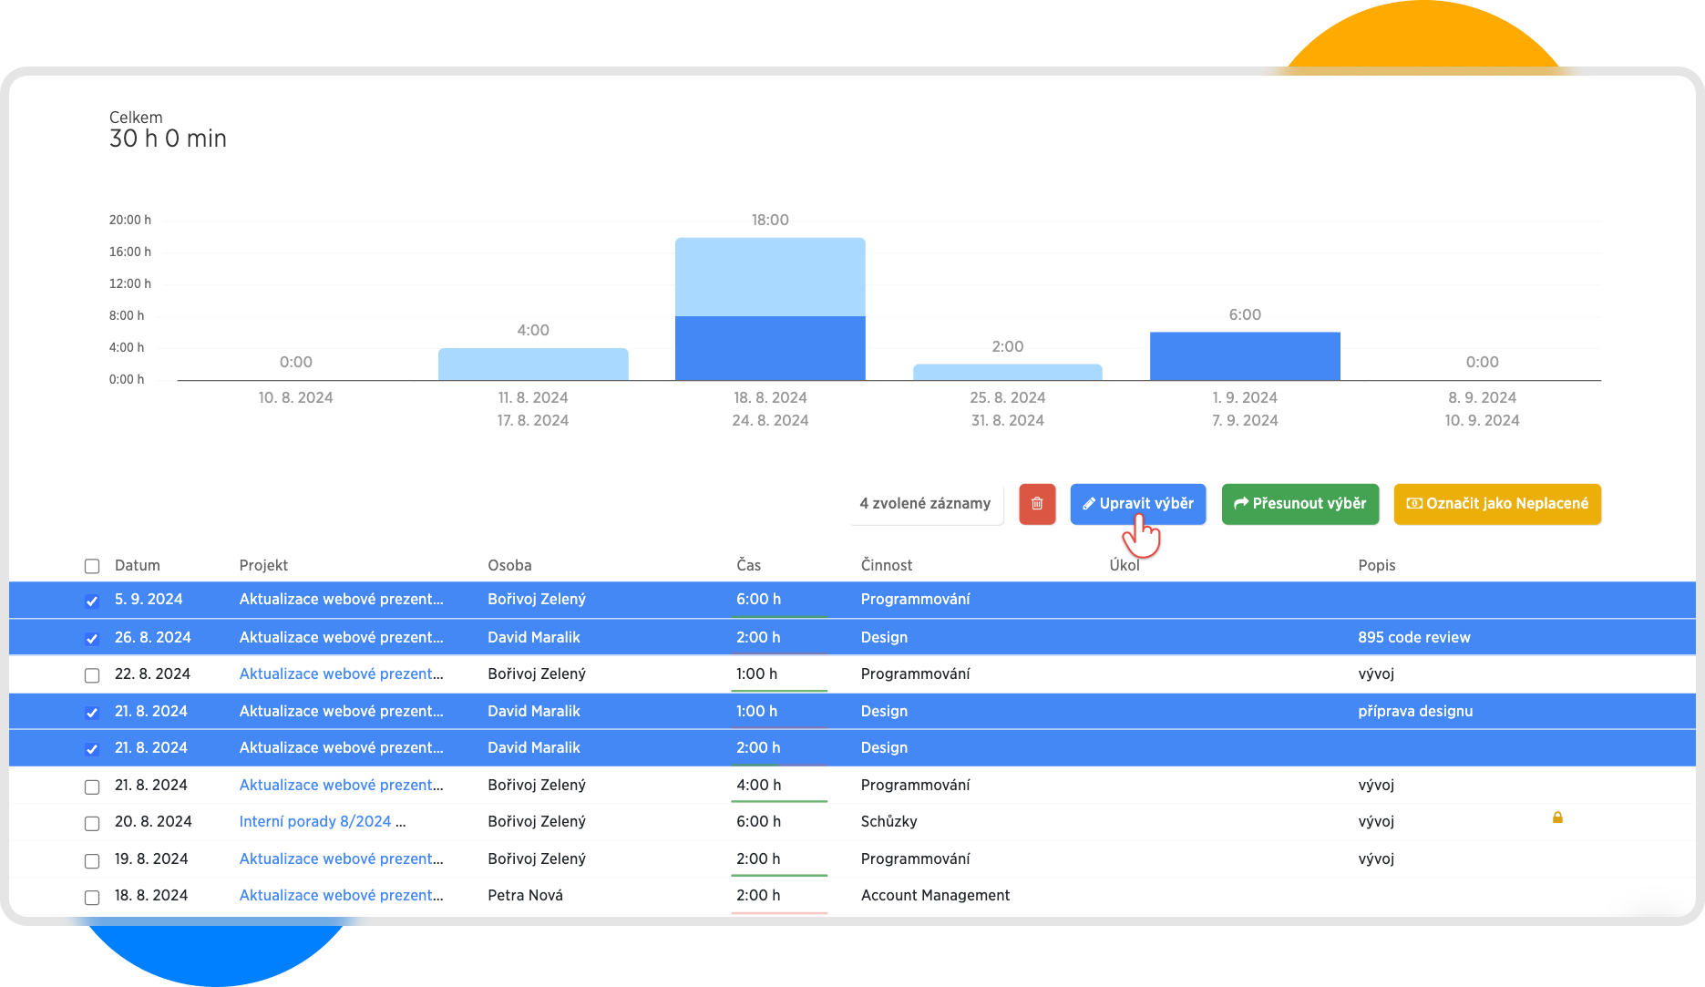Image resolution: width=1705 pixels, height=987 pixels.
Task: Check the 22. 8. 2024 record checkbox
Action: pyautogui.click(x=92, y=675)
